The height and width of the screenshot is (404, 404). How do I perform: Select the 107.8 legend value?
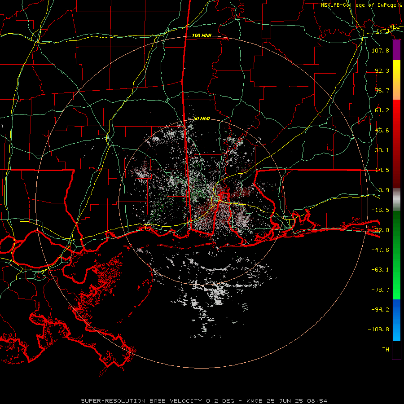tap(380, 50)
